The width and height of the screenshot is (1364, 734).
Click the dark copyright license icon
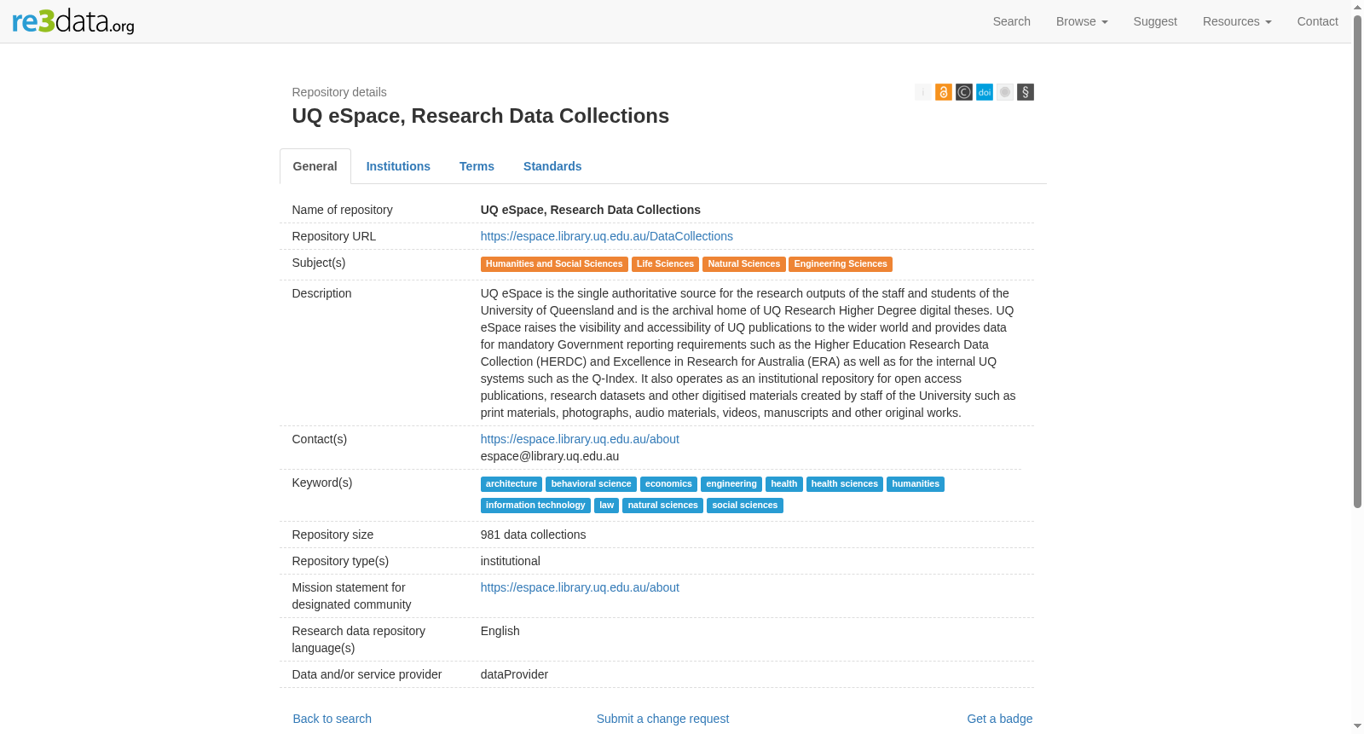[964, 92]
